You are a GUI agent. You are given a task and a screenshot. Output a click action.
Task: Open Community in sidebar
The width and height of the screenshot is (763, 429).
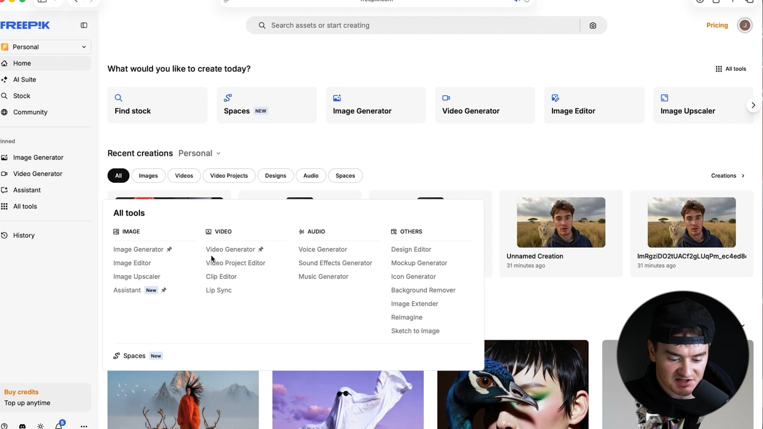coord(45,112)
